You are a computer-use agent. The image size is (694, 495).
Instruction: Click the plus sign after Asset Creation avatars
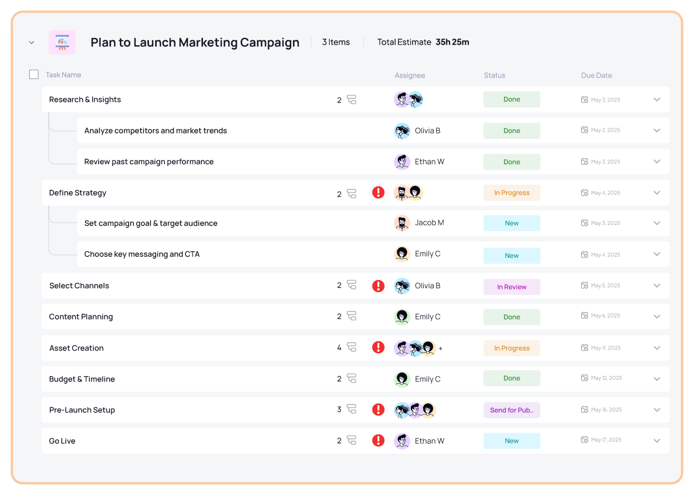coord(440,348)
